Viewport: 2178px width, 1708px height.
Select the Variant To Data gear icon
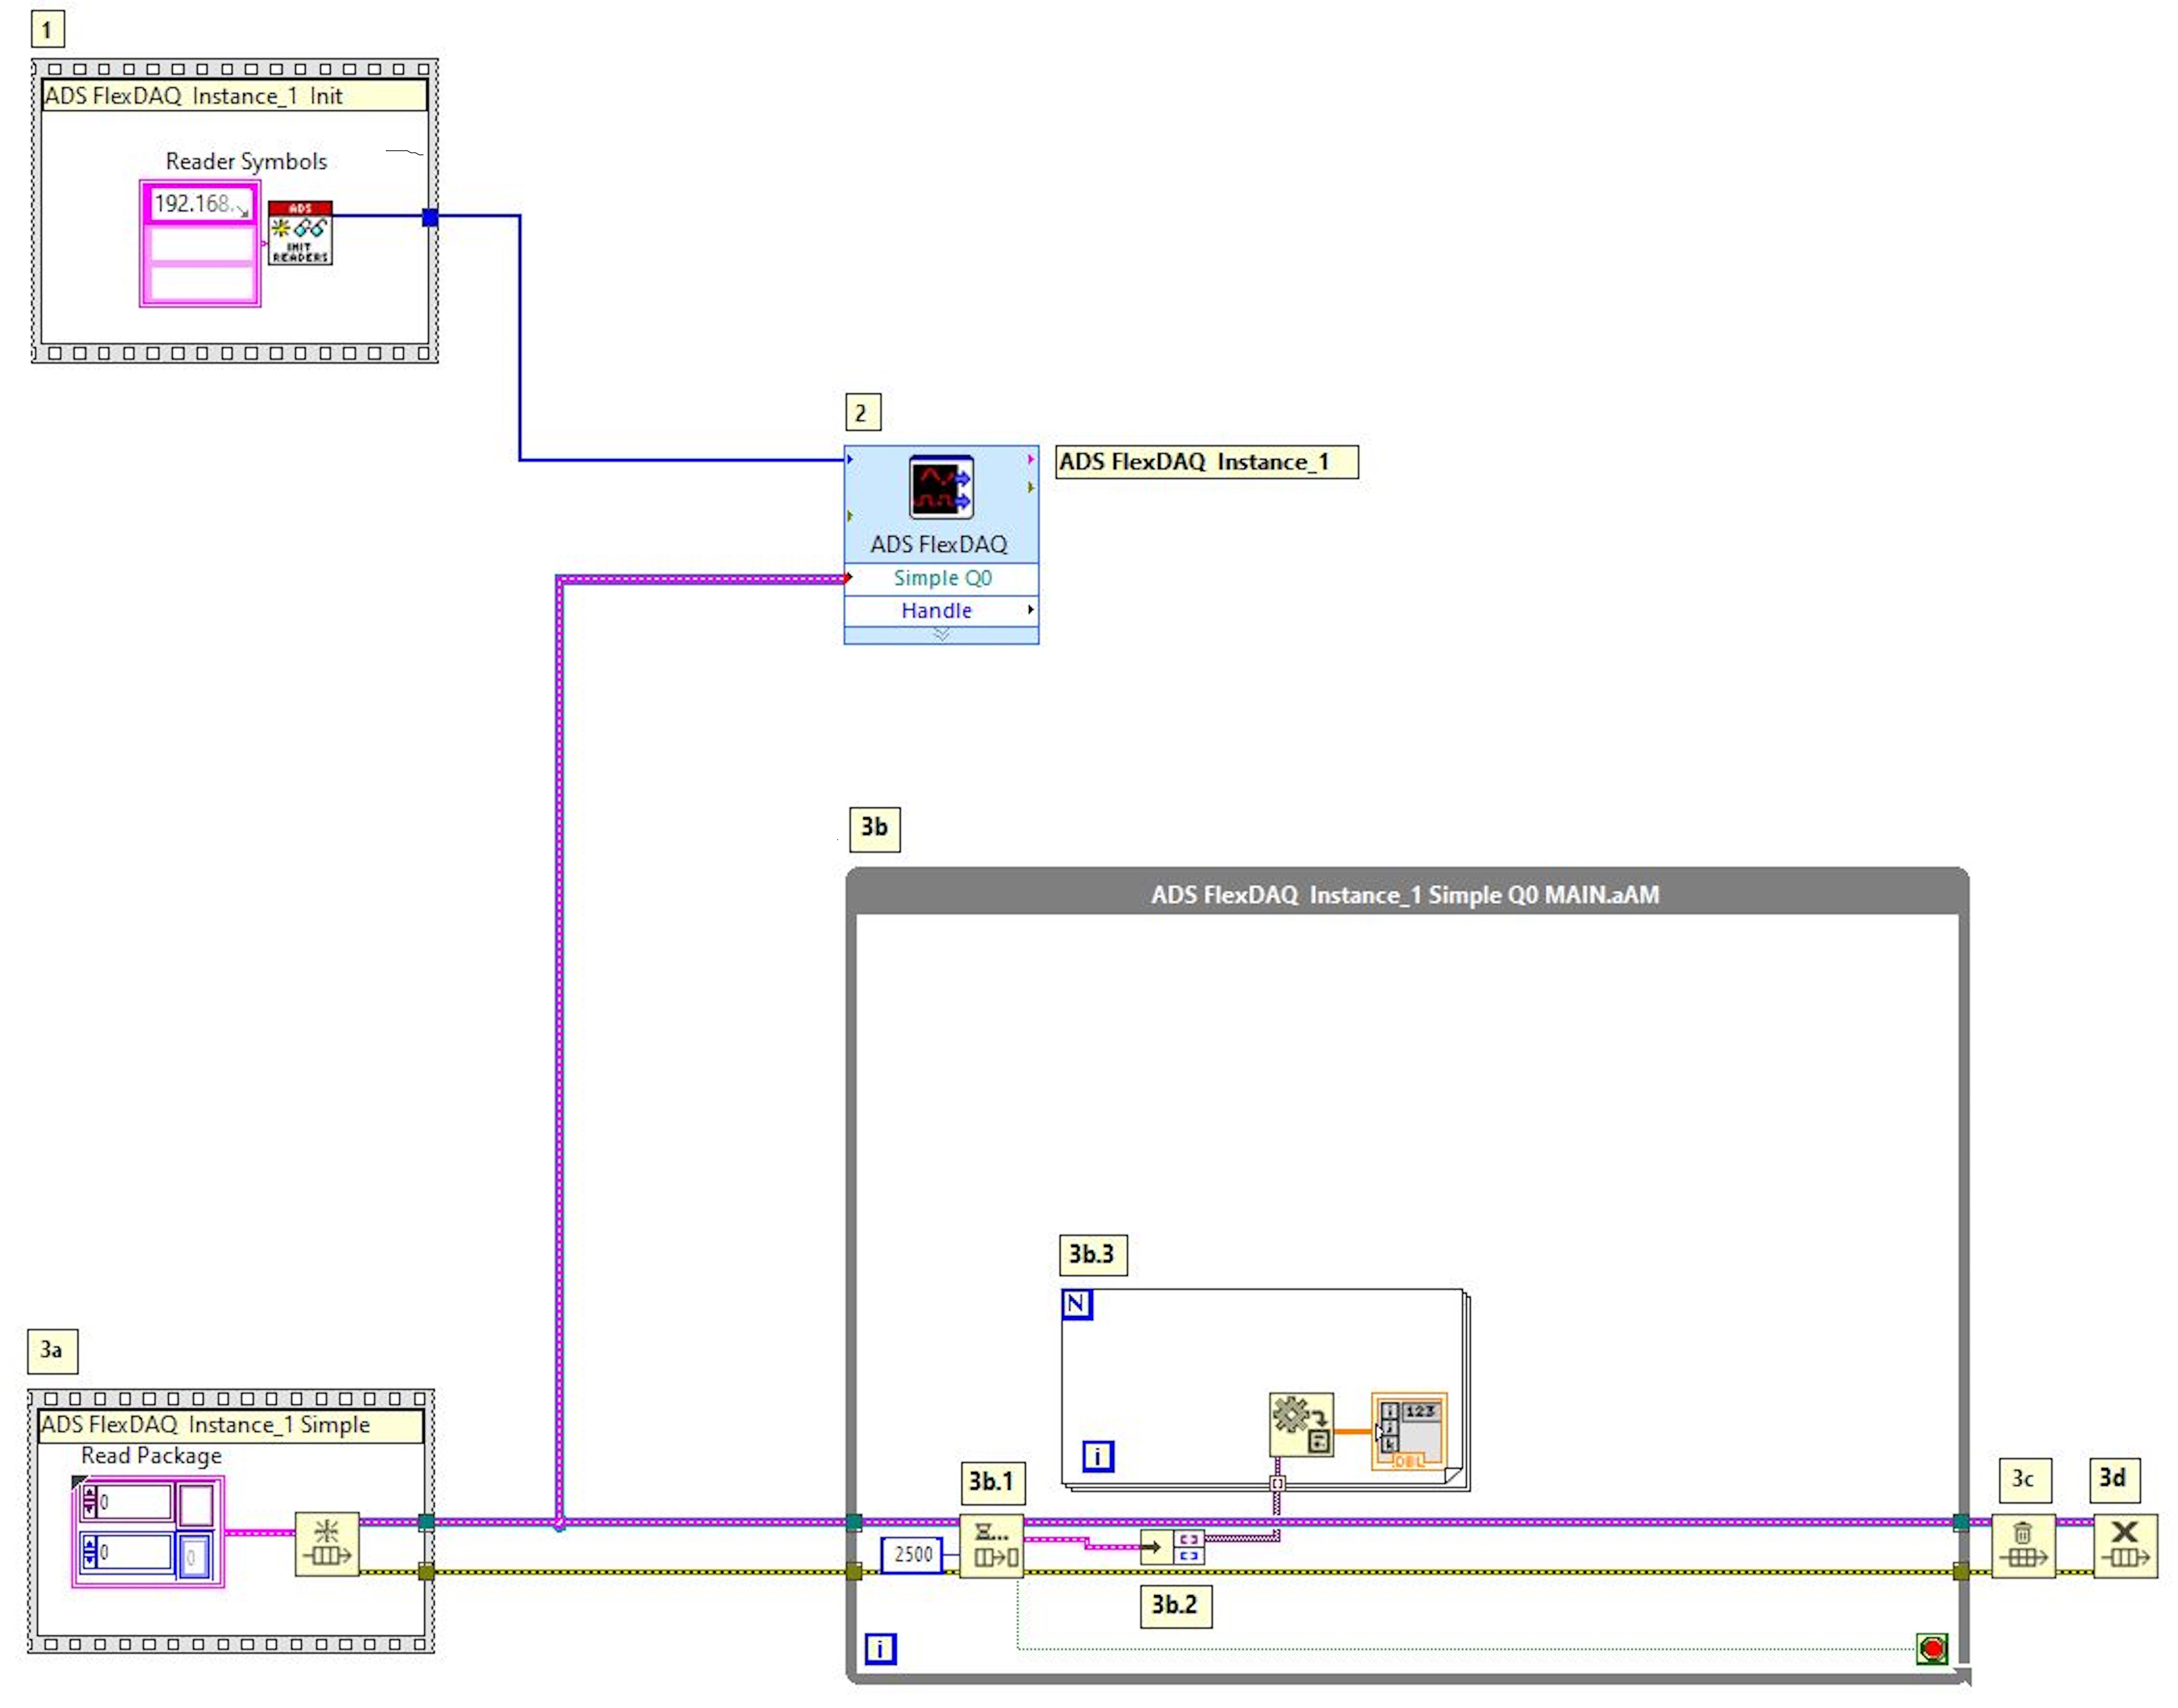[1301, 1425]
